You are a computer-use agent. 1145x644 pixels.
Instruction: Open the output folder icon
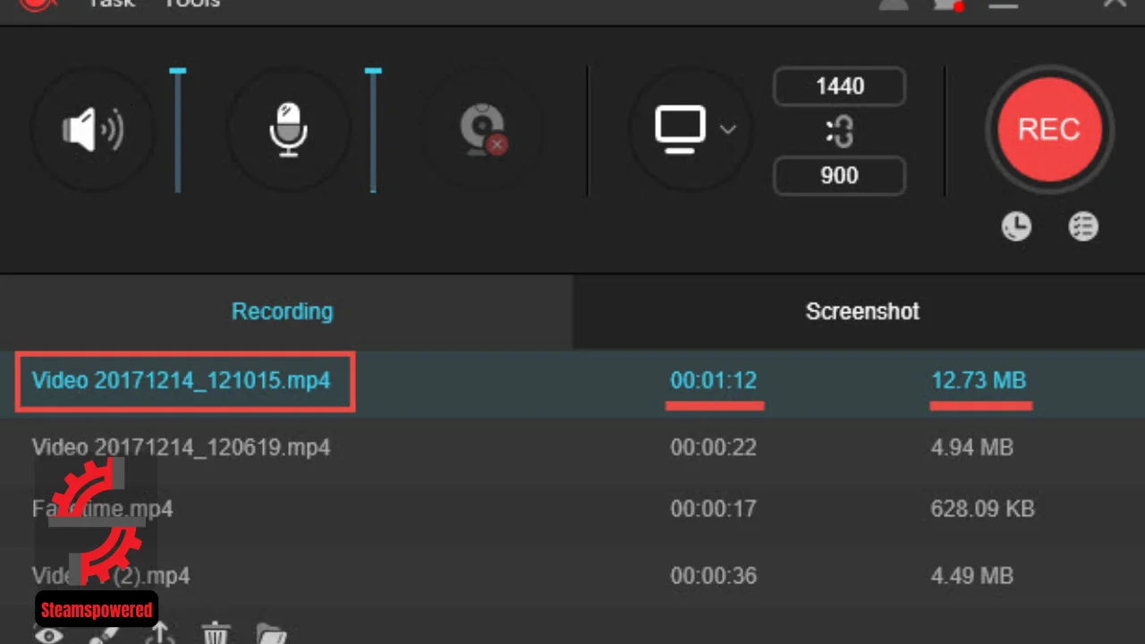tap(271, 634)
